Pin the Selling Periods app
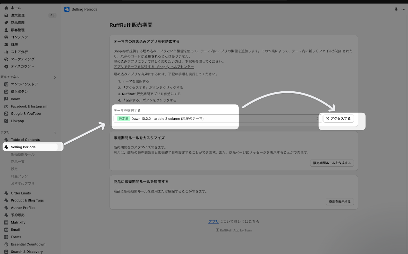This screenshot has width=408, height=254. (x=396, y=10)
